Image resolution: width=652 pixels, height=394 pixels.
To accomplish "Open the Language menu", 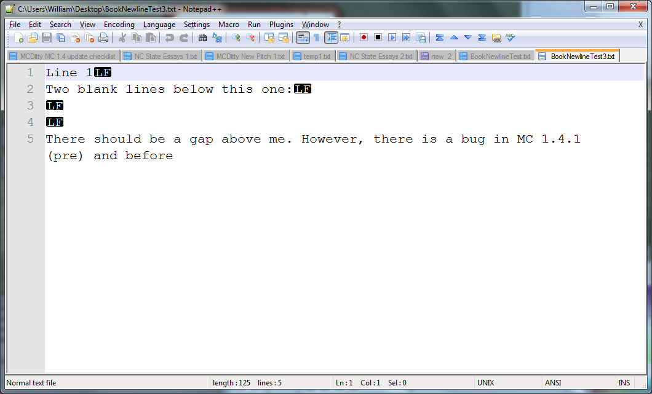I will pyautogui.click(x=159, y=25).
